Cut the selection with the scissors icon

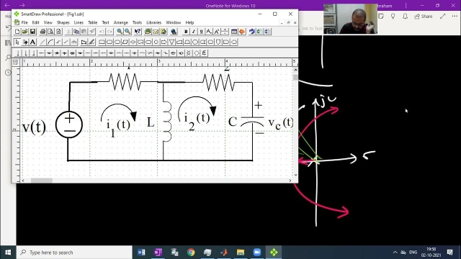[x=68, y=32]
